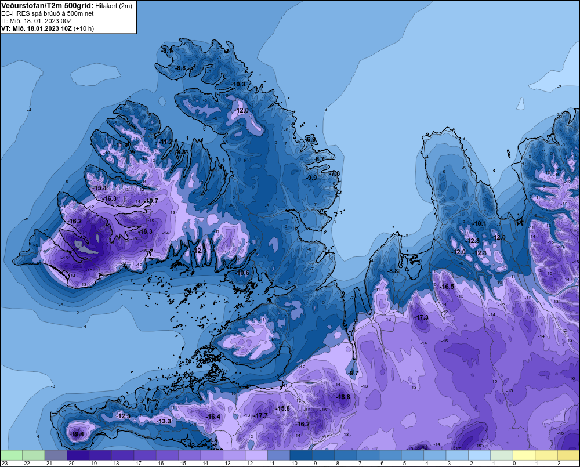The height and width of the screenshot is (467, 580).
Task: Click the -16.4 temperature value
Action: tap(213, 417)
